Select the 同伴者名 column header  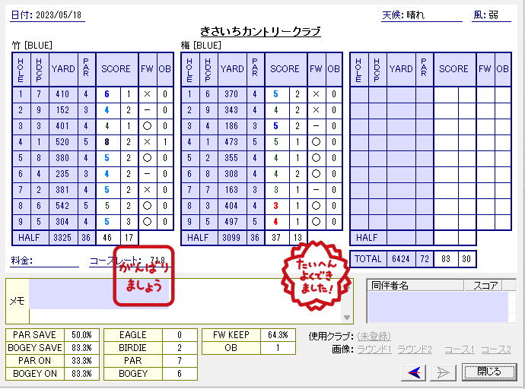(415, 286)
